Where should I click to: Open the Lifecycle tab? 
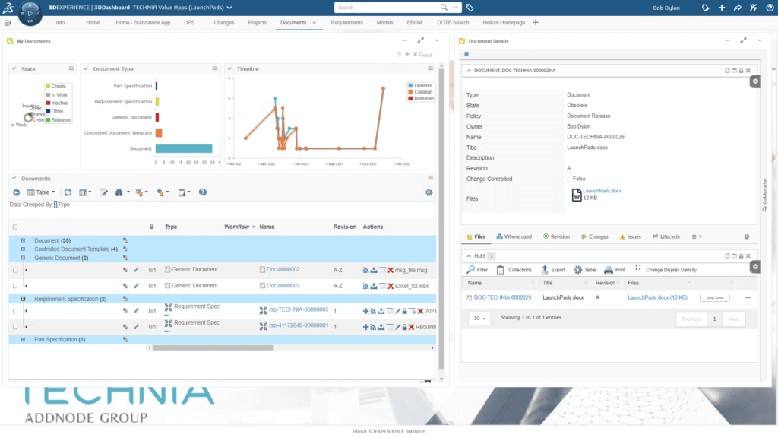(x=666, y=237)
